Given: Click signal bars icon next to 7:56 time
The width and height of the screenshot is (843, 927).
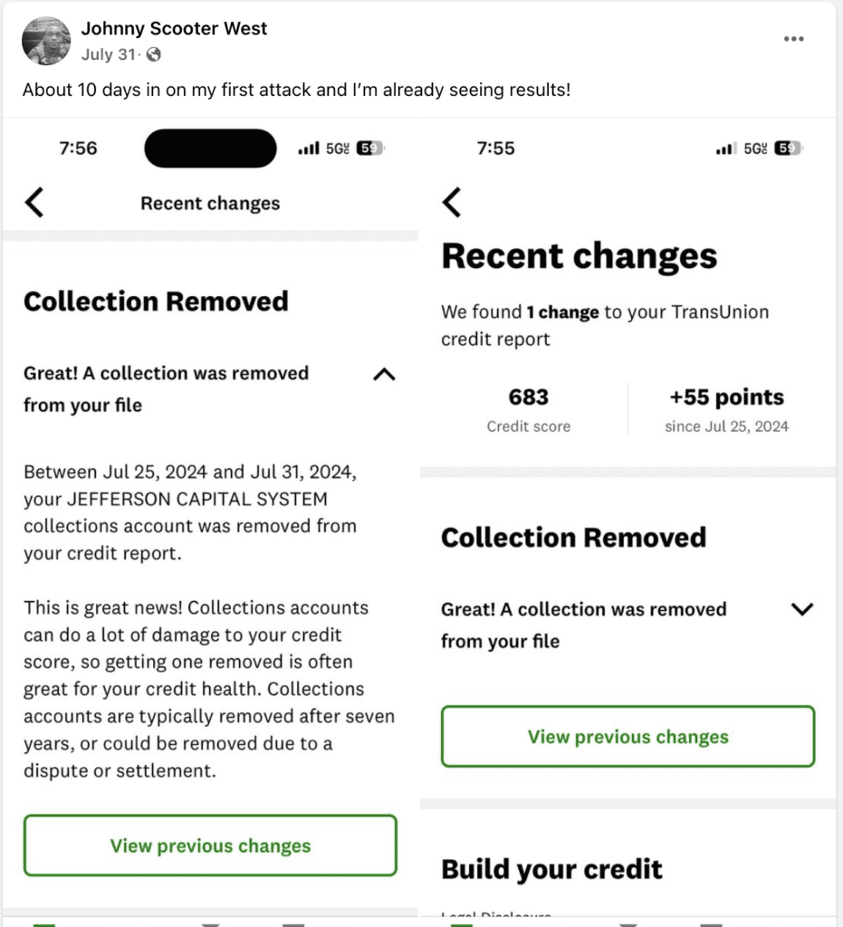Looking at the screenshot, I should [308, 148].
